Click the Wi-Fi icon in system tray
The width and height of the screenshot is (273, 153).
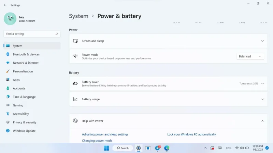click(237, 148)
